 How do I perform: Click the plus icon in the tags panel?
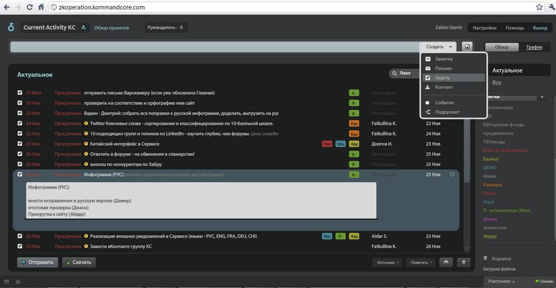[x=542, y=97]
